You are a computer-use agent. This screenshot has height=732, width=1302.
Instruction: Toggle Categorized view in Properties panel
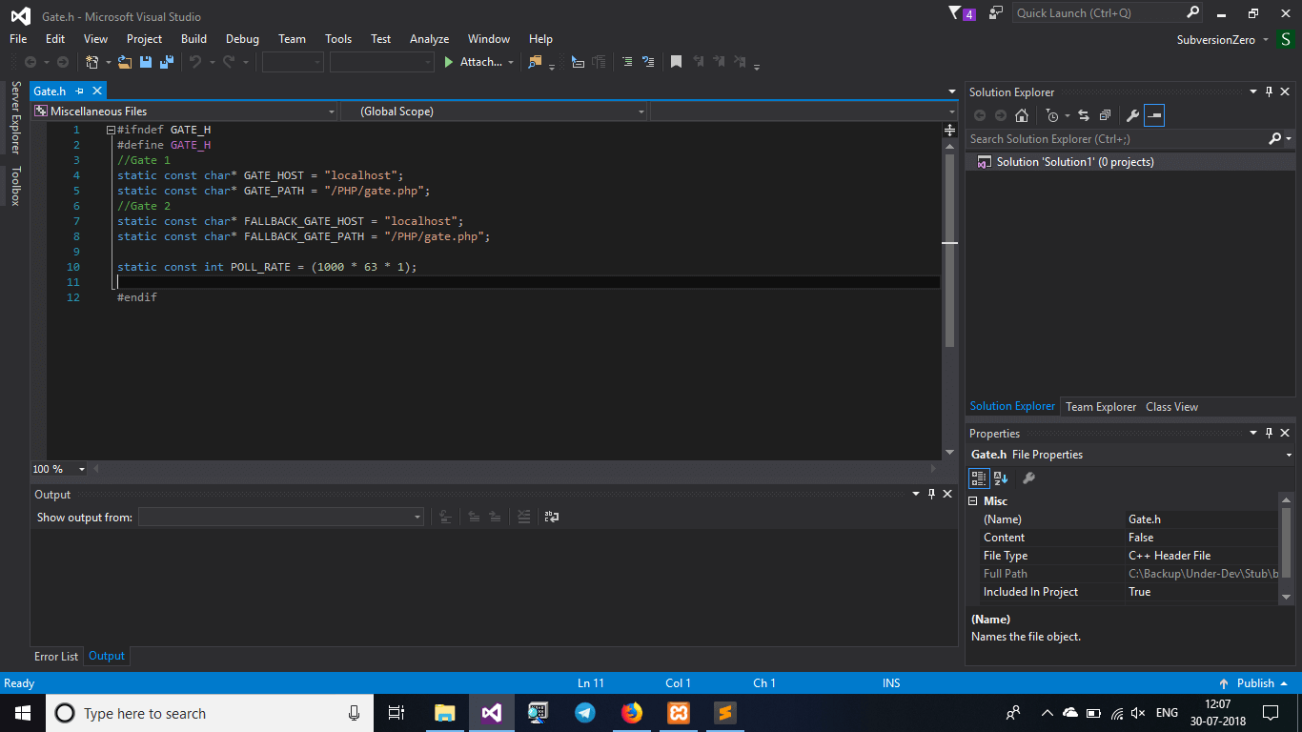979,478
